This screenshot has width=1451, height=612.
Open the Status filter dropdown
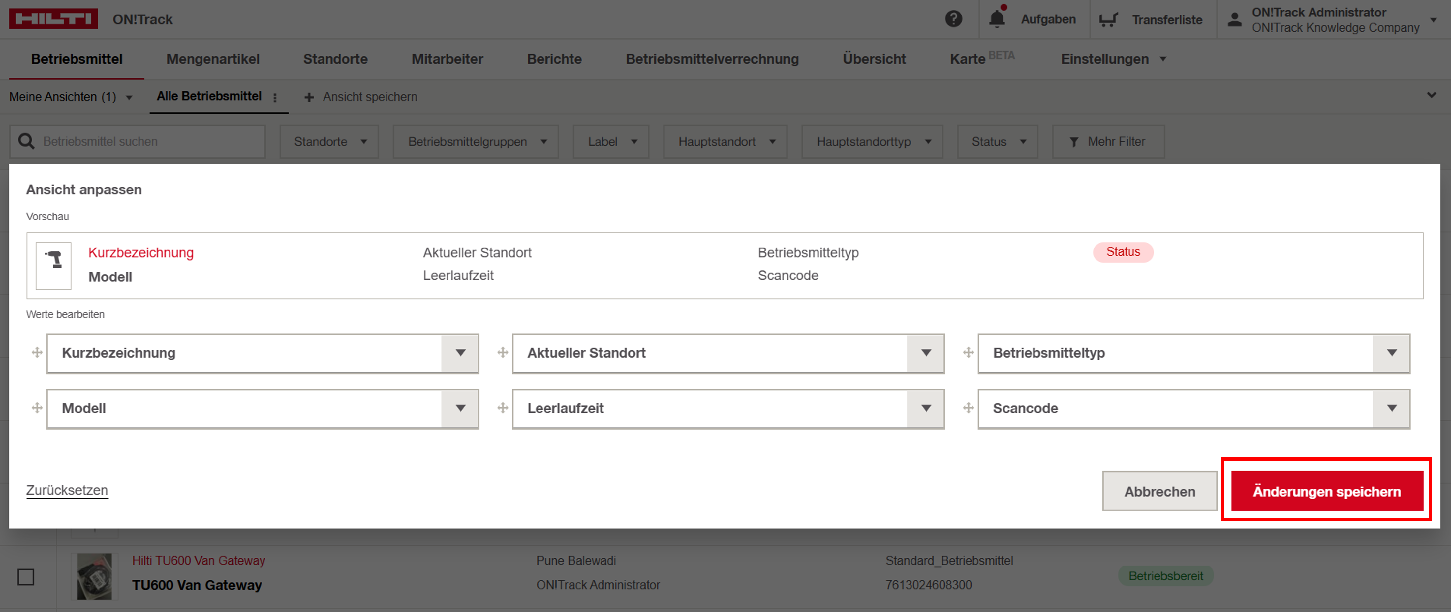tap(997, 141)
